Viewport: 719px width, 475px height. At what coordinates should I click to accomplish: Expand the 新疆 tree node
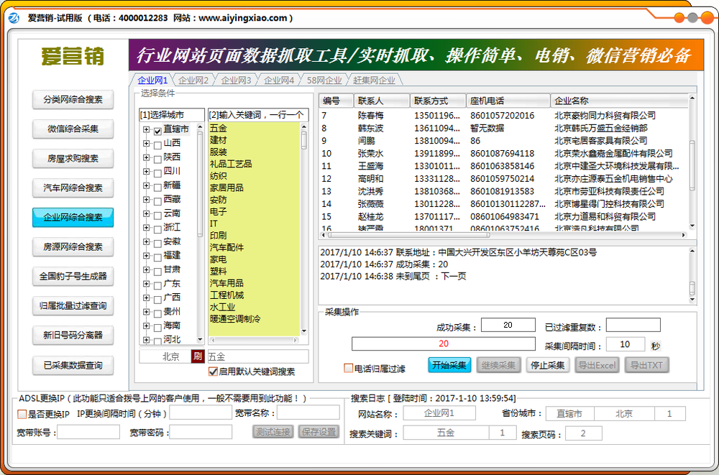pyautogui.click(x=146, y=185)
